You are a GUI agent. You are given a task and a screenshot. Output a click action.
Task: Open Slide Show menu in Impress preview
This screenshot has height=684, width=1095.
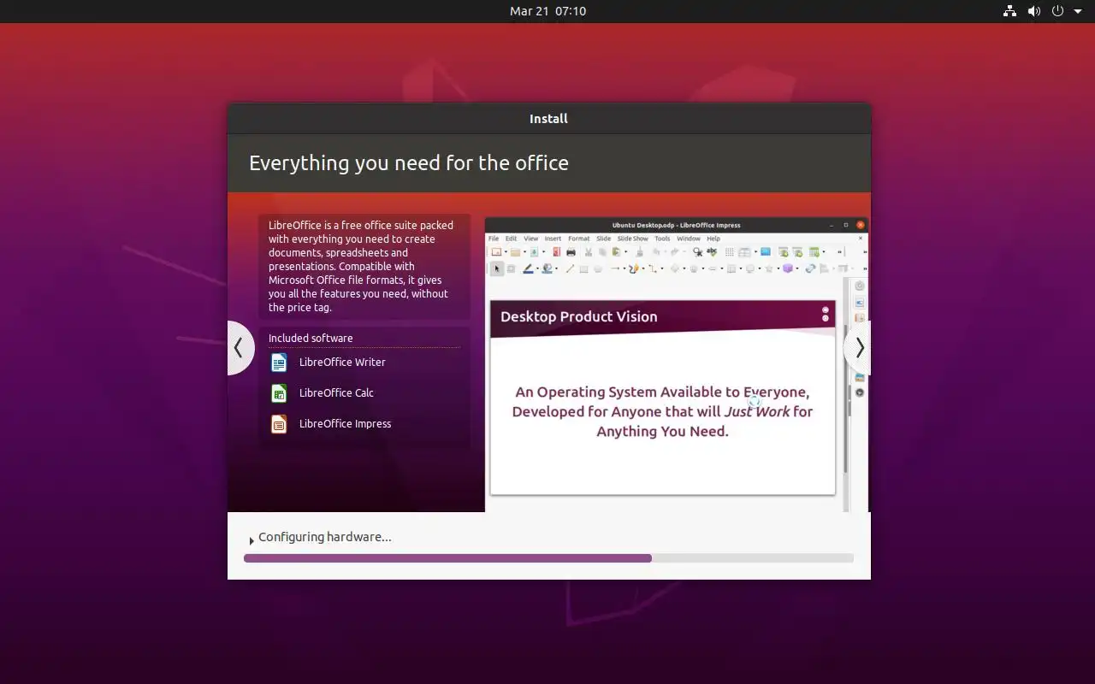click(633, 239)
